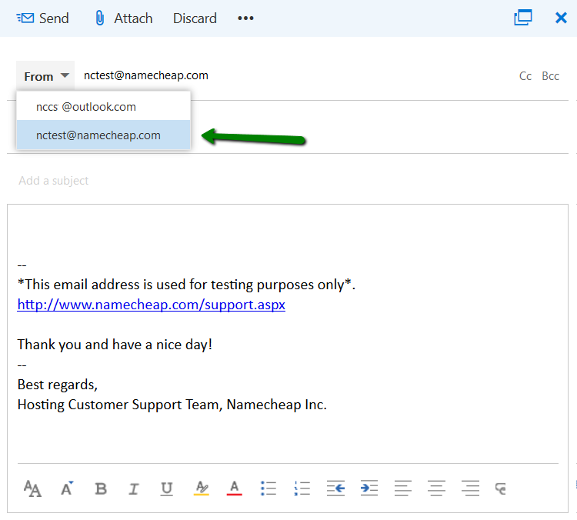Click in the body at 'Thank you and have a nice day!'
577x520 pixels.
[115, 345]
